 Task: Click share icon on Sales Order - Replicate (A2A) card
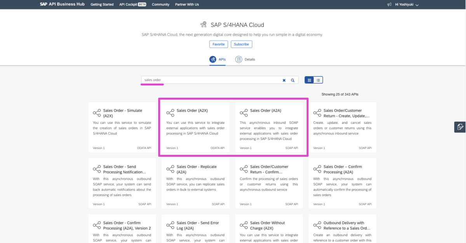170,169
